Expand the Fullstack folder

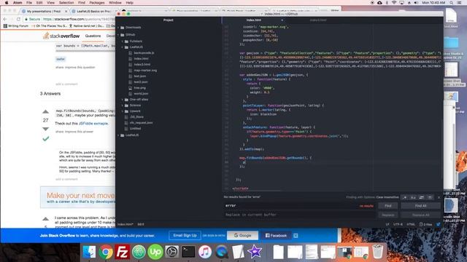[134, 41]
